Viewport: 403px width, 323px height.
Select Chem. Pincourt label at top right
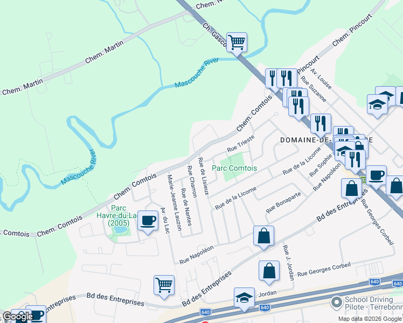[352, 30]
